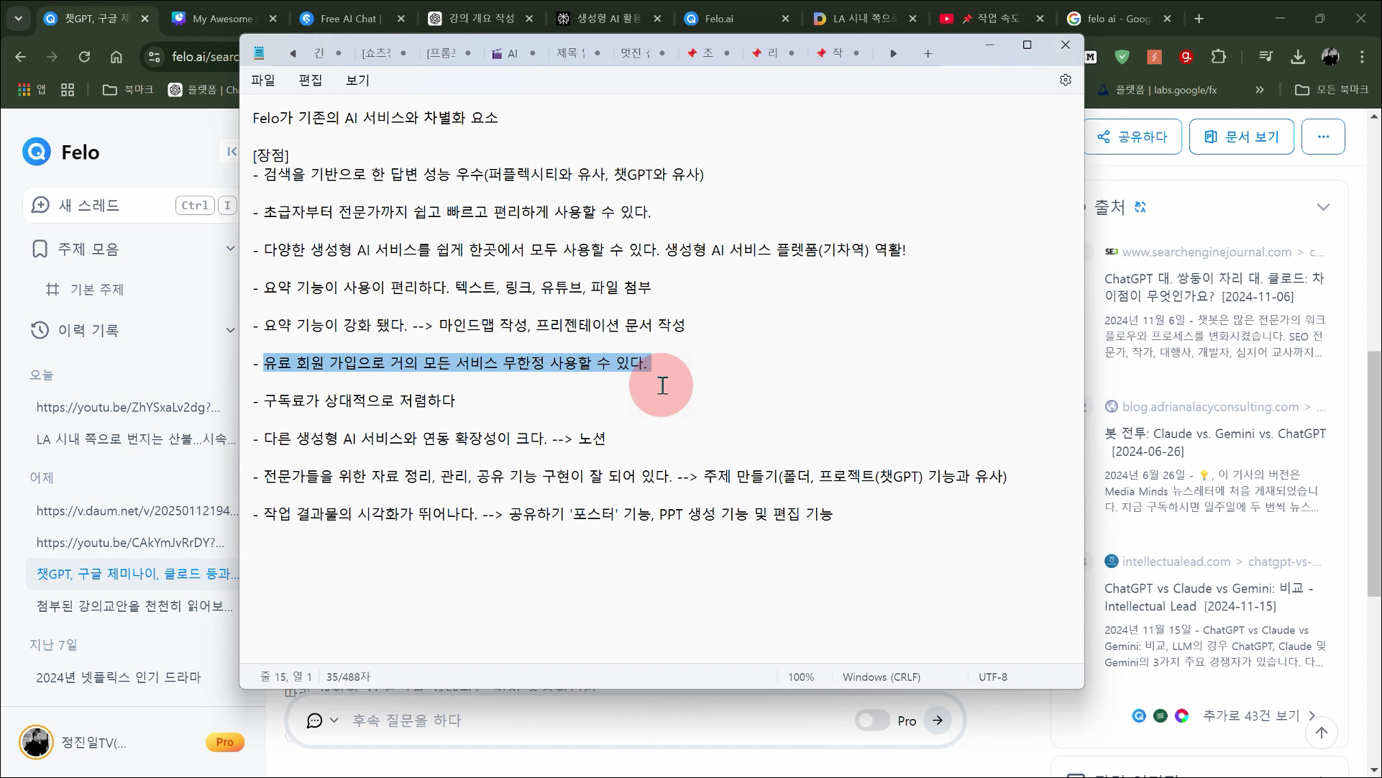Open the Chrome extensions puzzle icon
The height and width of the screenshot is (778, 1382).
pyautogui.click(x=1219, y=57)
